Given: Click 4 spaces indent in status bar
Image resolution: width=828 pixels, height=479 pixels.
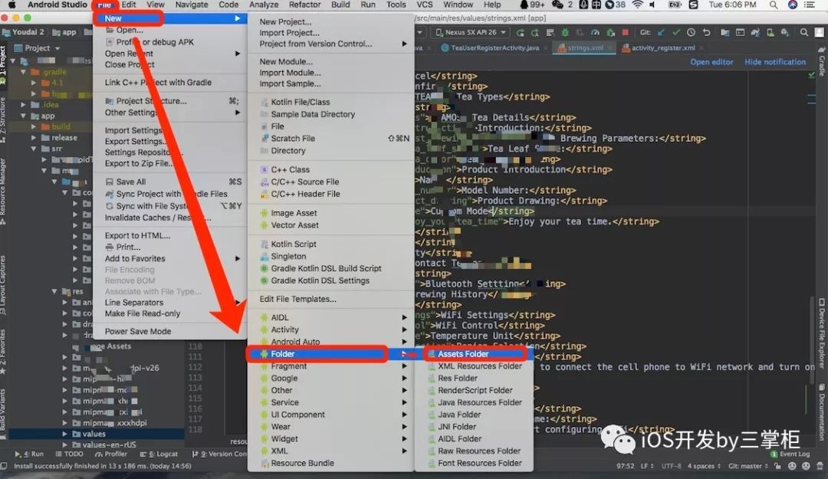Looking at the screenshot, I should [703, 466].
